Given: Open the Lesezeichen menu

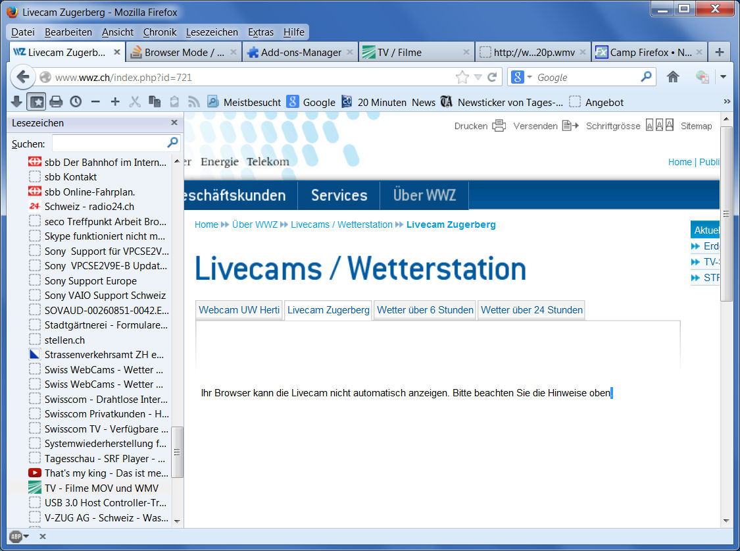Looking at the screenshot, I should pos(212,32).
